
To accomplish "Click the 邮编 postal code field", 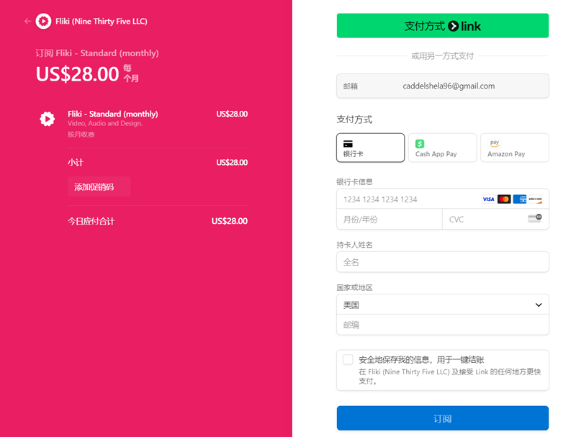I will tap(442, 325).
